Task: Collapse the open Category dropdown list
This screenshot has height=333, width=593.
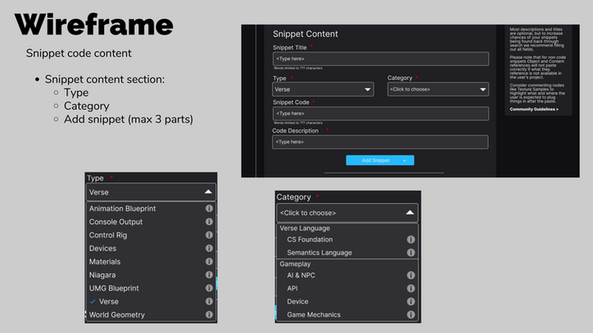Action: [410, 213]
